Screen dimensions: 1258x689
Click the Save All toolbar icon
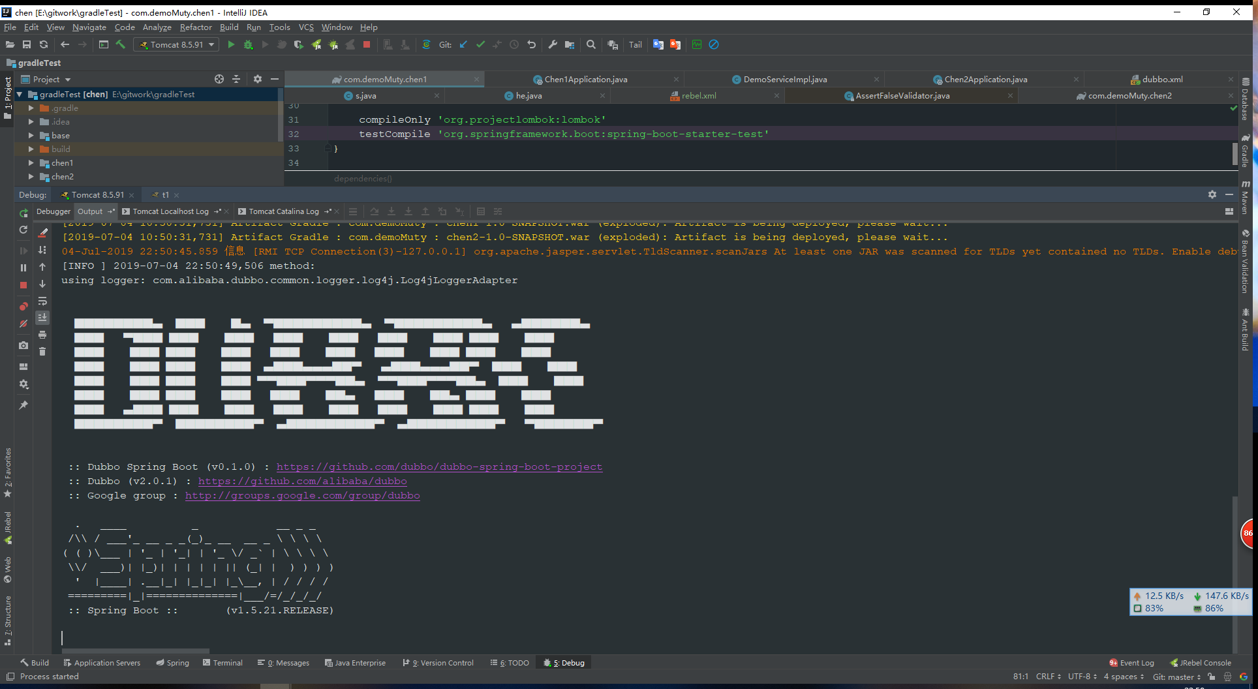tap(27, 45)
